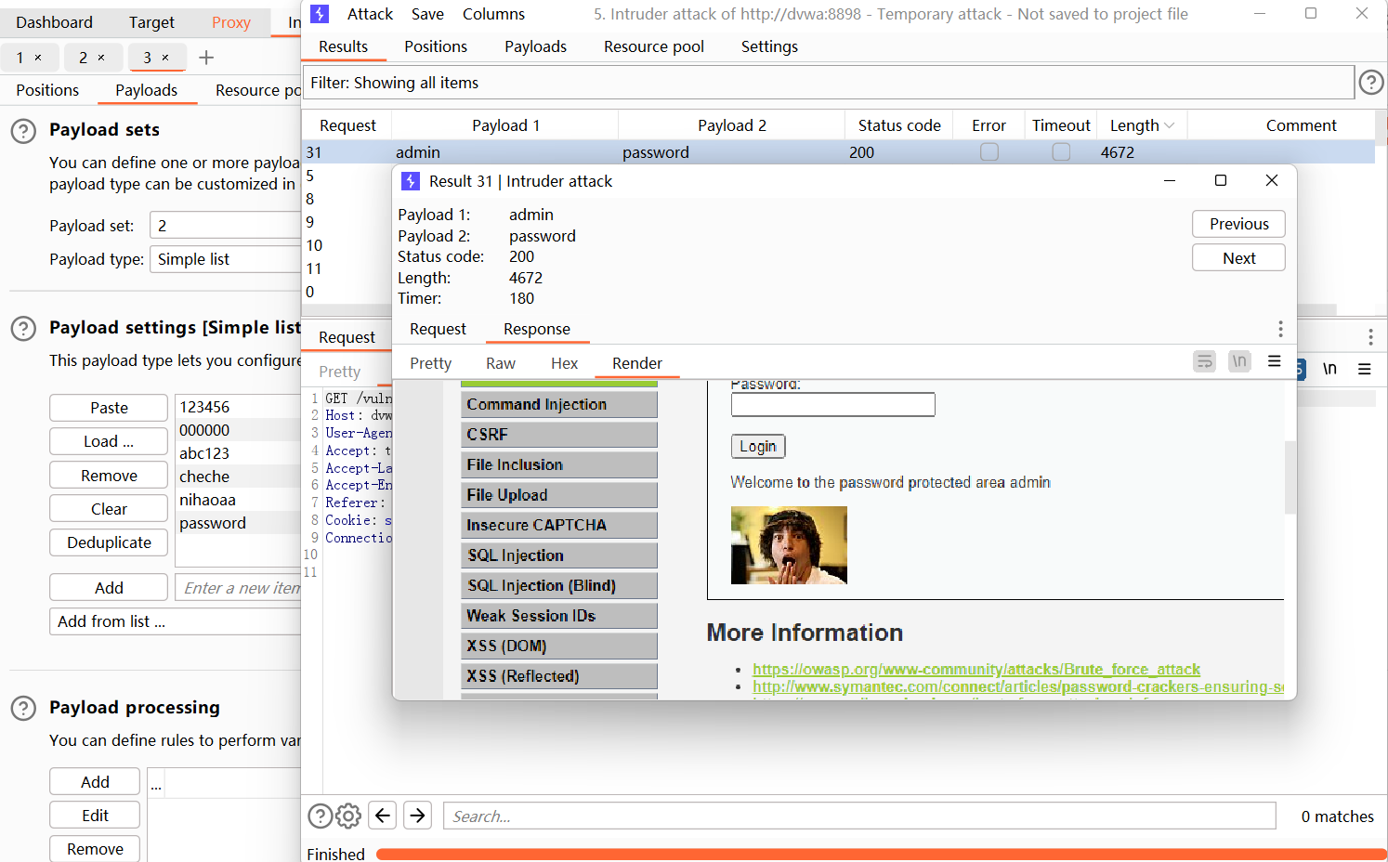This screenshot has width=1388, height=862.
Task: Switch to Payloads tab in attack window
Action: click(x=535, y=46)
